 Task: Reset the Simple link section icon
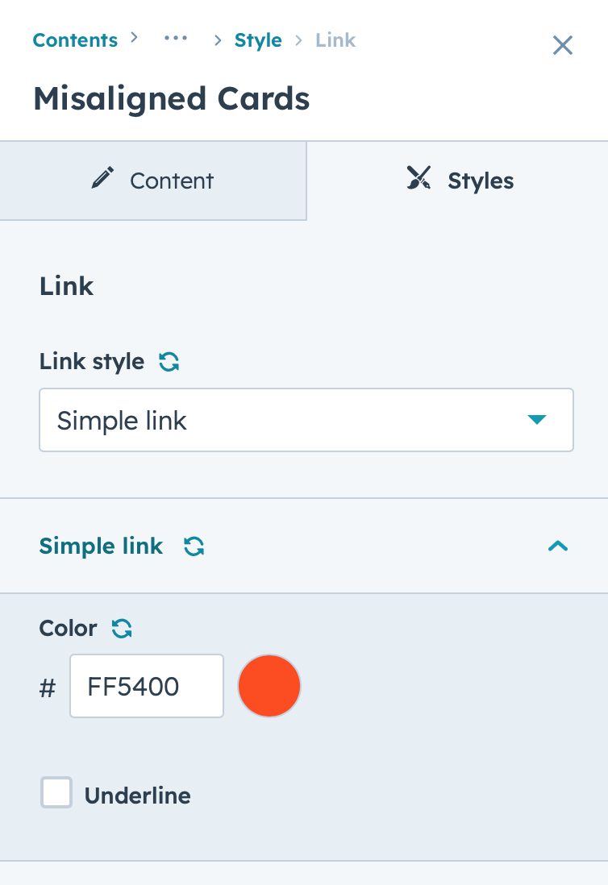(x=194, y=546)
